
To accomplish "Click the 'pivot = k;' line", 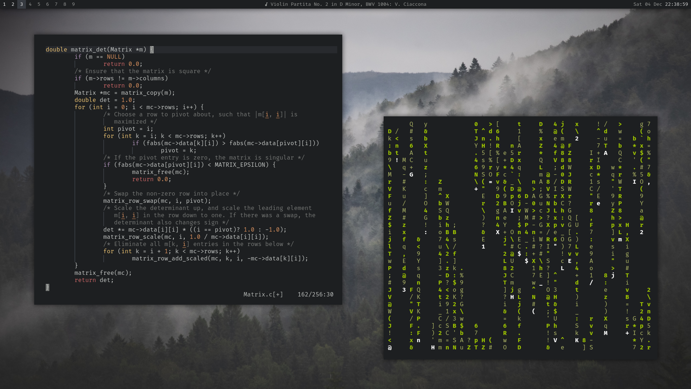I will 179,150.
